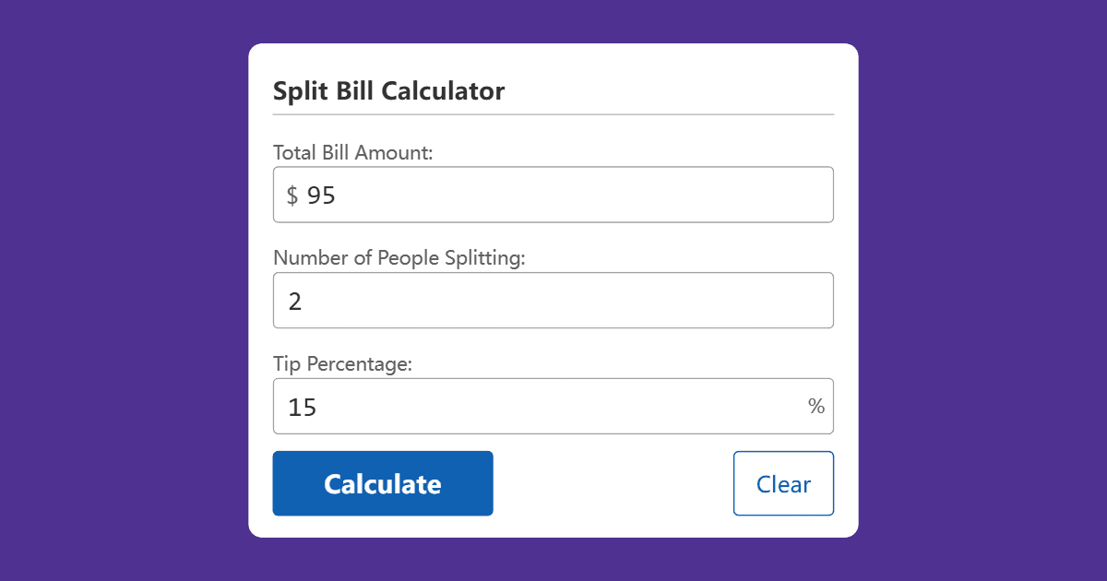Viewport: 1107px width, 581px height.
Task: Click the Split Bill Calculator heading
Action: [x=388, y=90]
